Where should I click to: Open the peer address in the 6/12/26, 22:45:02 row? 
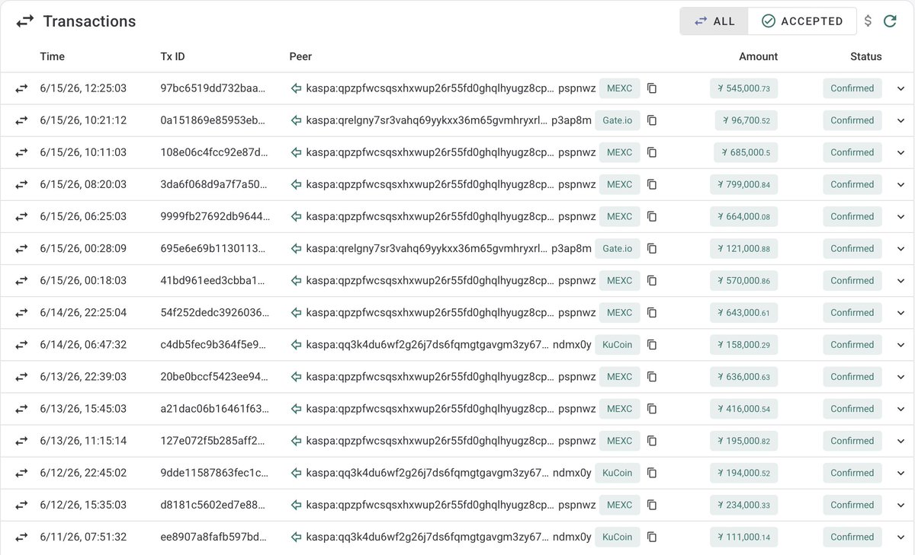[x=448, y=472]
